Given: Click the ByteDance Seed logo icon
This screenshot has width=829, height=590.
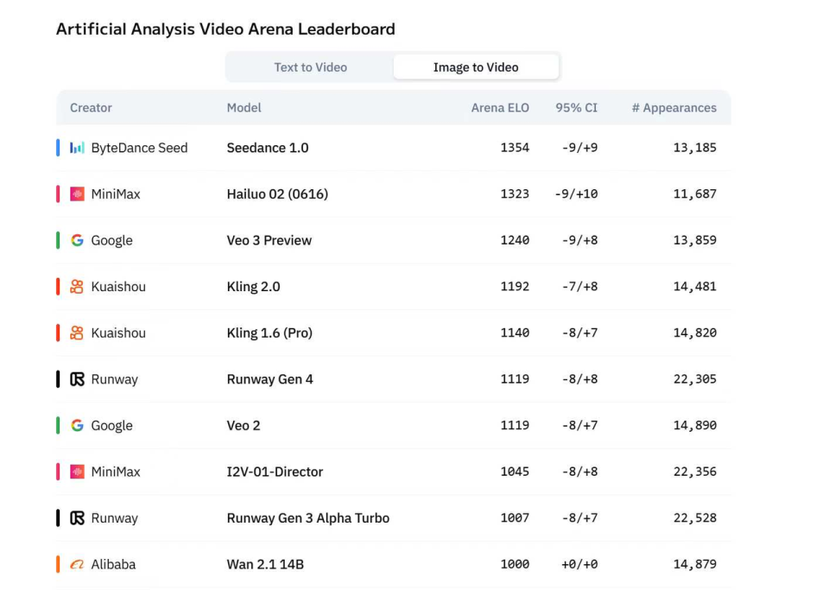Looking at the screenshot, I should 77,148.
